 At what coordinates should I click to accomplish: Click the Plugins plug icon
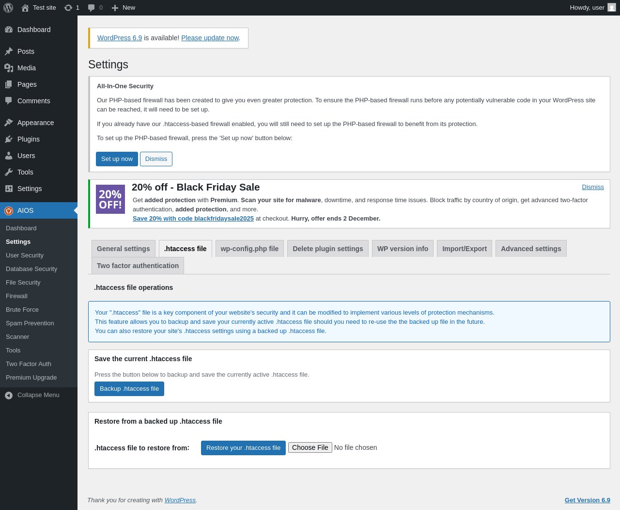[x=9, y=139]
